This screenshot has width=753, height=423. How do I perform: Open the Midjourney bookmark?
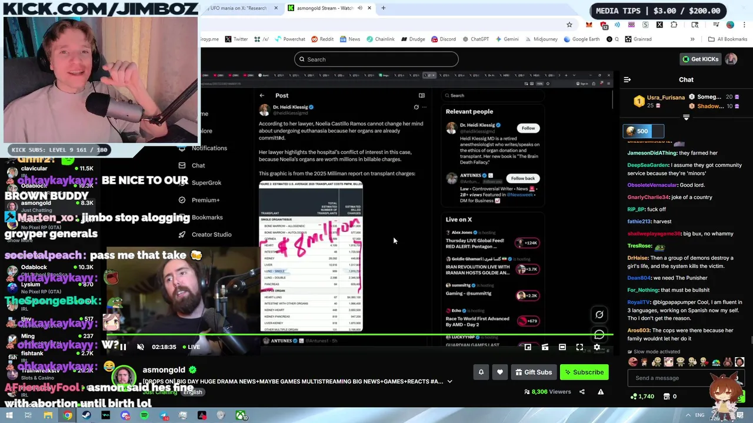(x=541, y=39)
